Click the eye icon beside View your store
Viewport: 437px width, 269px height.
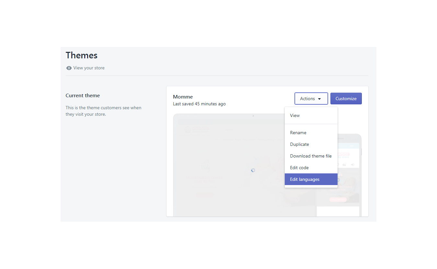(69, 68)
